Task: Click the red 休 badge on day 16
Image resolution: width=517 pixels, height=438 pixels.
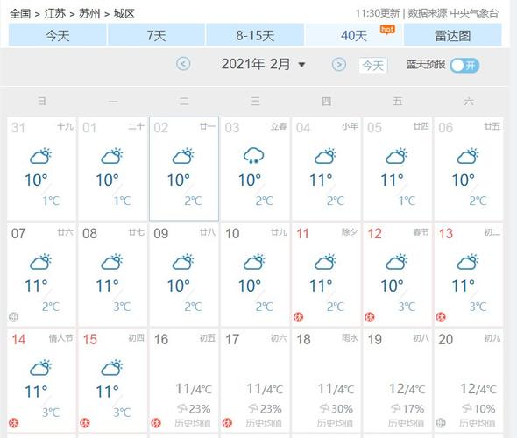Action: [156, 422]
